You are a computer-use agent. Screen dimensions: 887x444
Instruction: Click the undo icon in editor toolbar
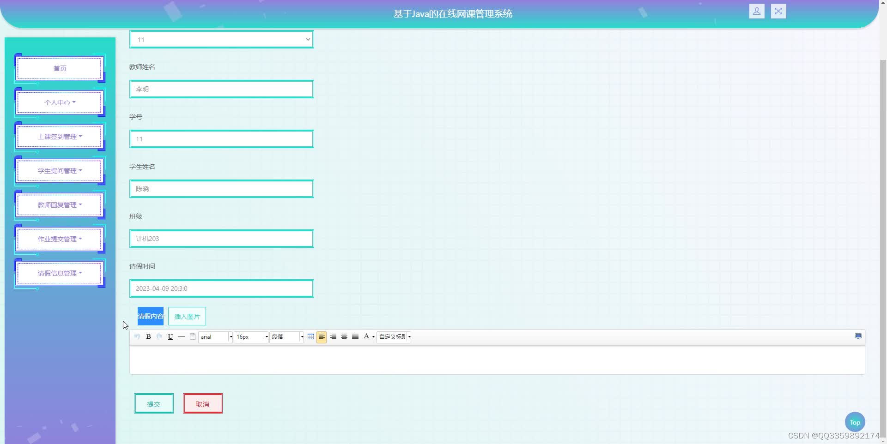tap(137, 336)
